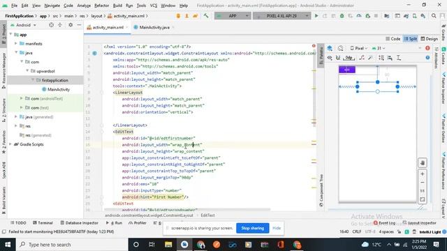This screenshot has width=447, height=251.
Task: Switch to Design view mode
Action: pos(430,39)
